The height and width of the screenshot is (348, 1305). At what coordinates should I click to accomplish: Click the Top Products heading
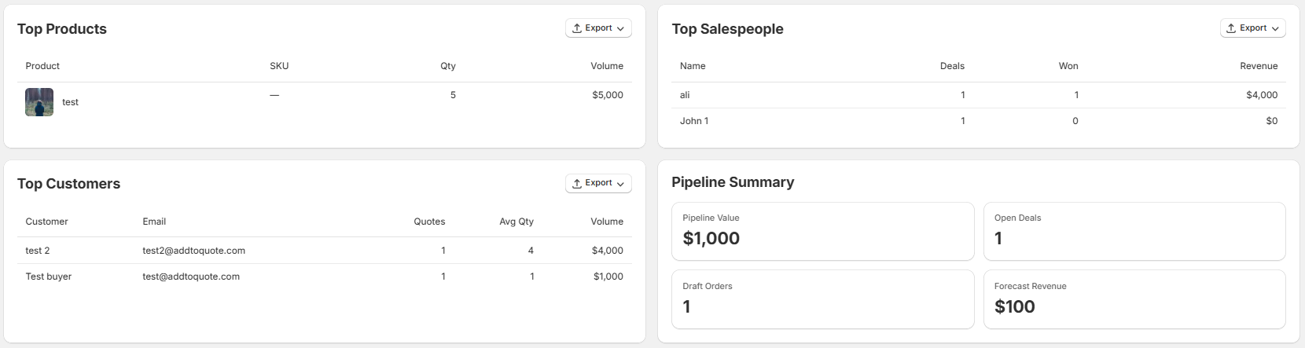62,29
